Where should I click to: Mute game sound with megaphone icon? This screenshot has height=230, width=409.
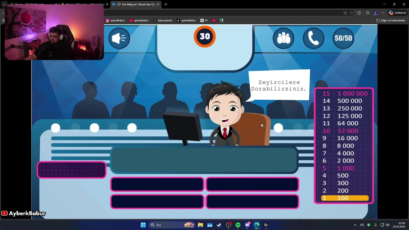[x=119, y=38]
